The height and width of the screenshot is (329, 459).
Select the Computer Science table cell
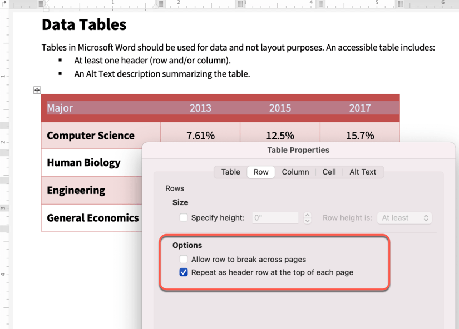(91, 136)
